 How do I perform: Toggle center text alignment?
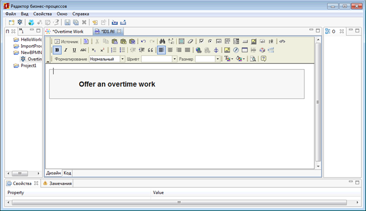tap(170, 50)
